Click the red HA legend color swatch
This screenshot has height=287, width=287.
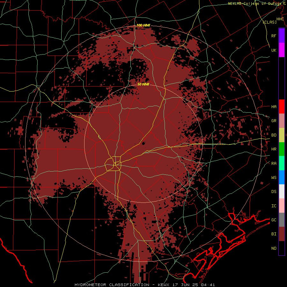point(282,107)
